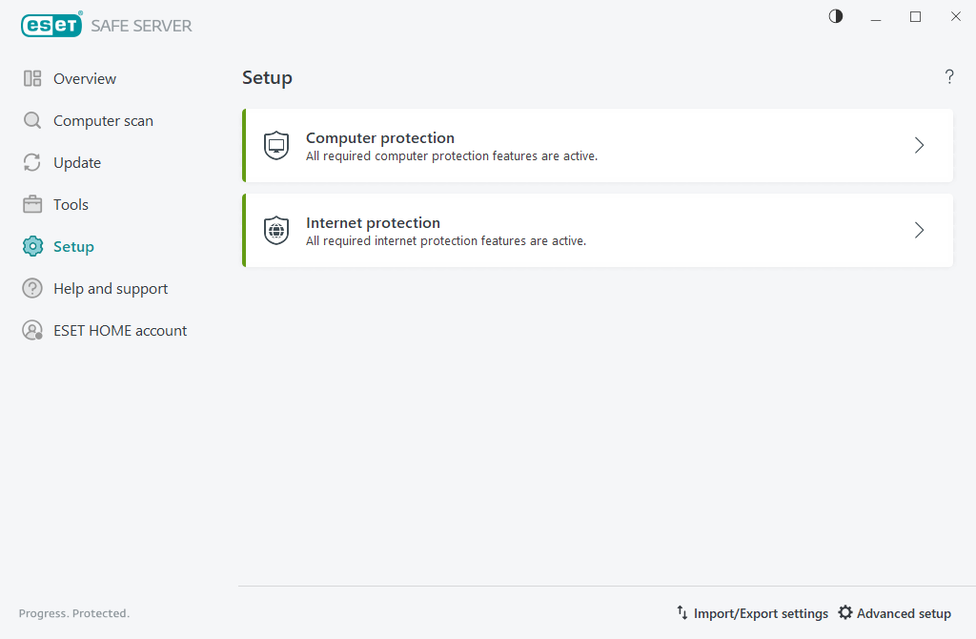Open Help and support

(111, 288)
